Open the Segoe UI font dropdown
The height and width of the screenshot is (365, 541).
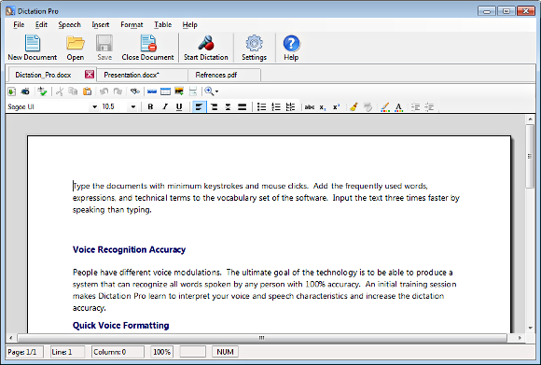pos(94,107)
